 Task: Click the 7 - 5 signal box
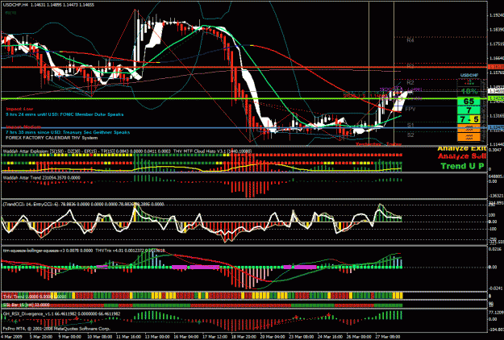469,119
